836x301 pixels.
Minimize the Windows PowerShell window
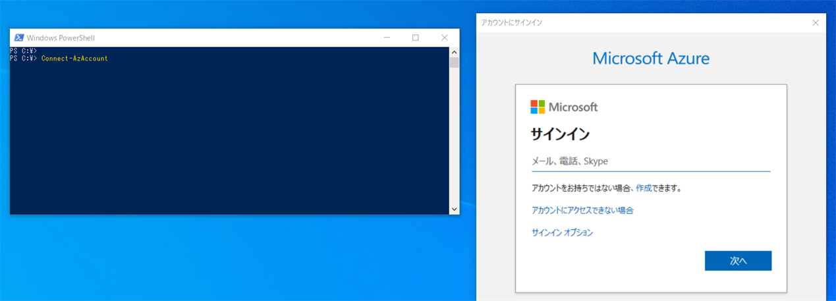click(386, 38)
